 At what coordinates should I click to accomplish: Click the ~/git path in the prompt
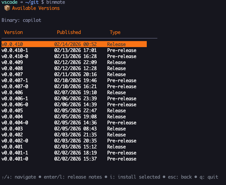32,2
